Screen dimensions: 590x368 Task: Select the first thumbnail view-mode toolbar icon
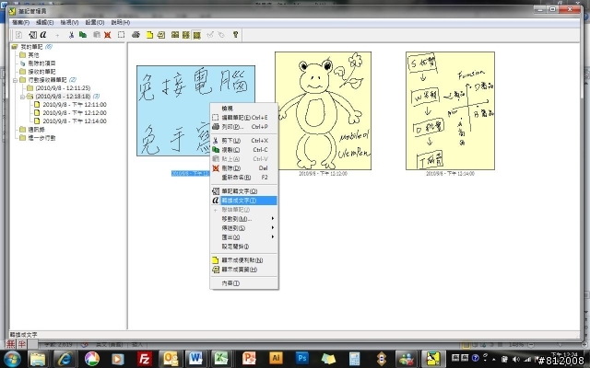(175, 35)
